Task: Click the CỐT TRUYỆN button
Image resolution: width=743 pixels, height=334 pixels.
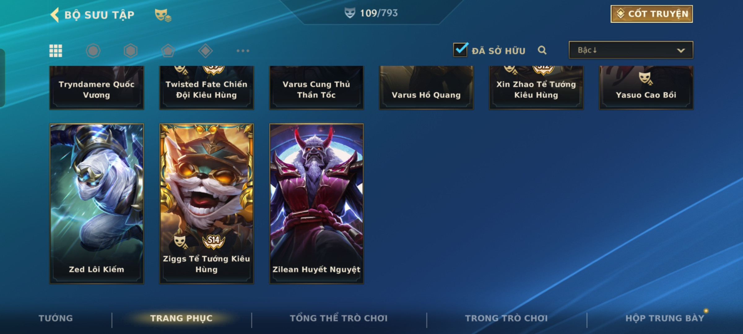Action: tap(652, 14)
